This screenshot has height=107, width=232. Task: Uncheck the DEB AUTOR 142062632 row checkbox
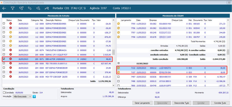tap(4, 59)
